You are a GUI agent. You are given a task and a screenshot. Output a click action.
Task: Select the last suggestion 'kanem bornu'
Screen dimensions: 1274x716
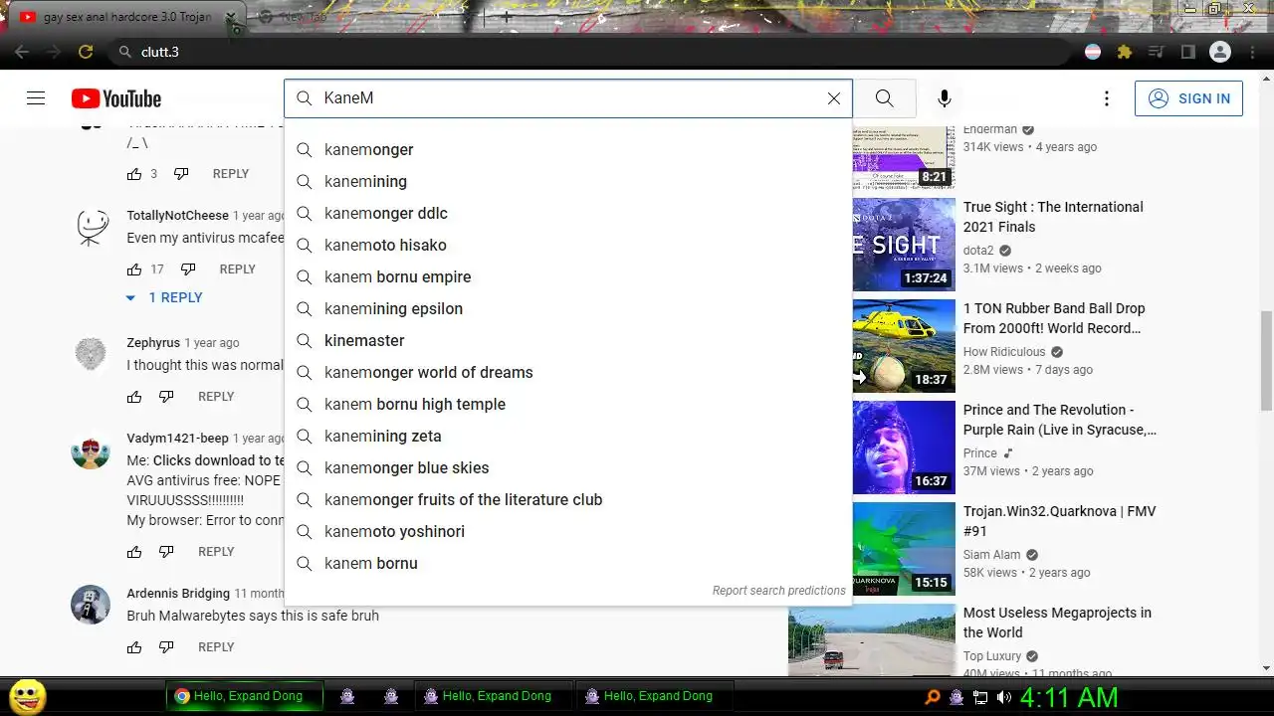[x=567, y=563]
